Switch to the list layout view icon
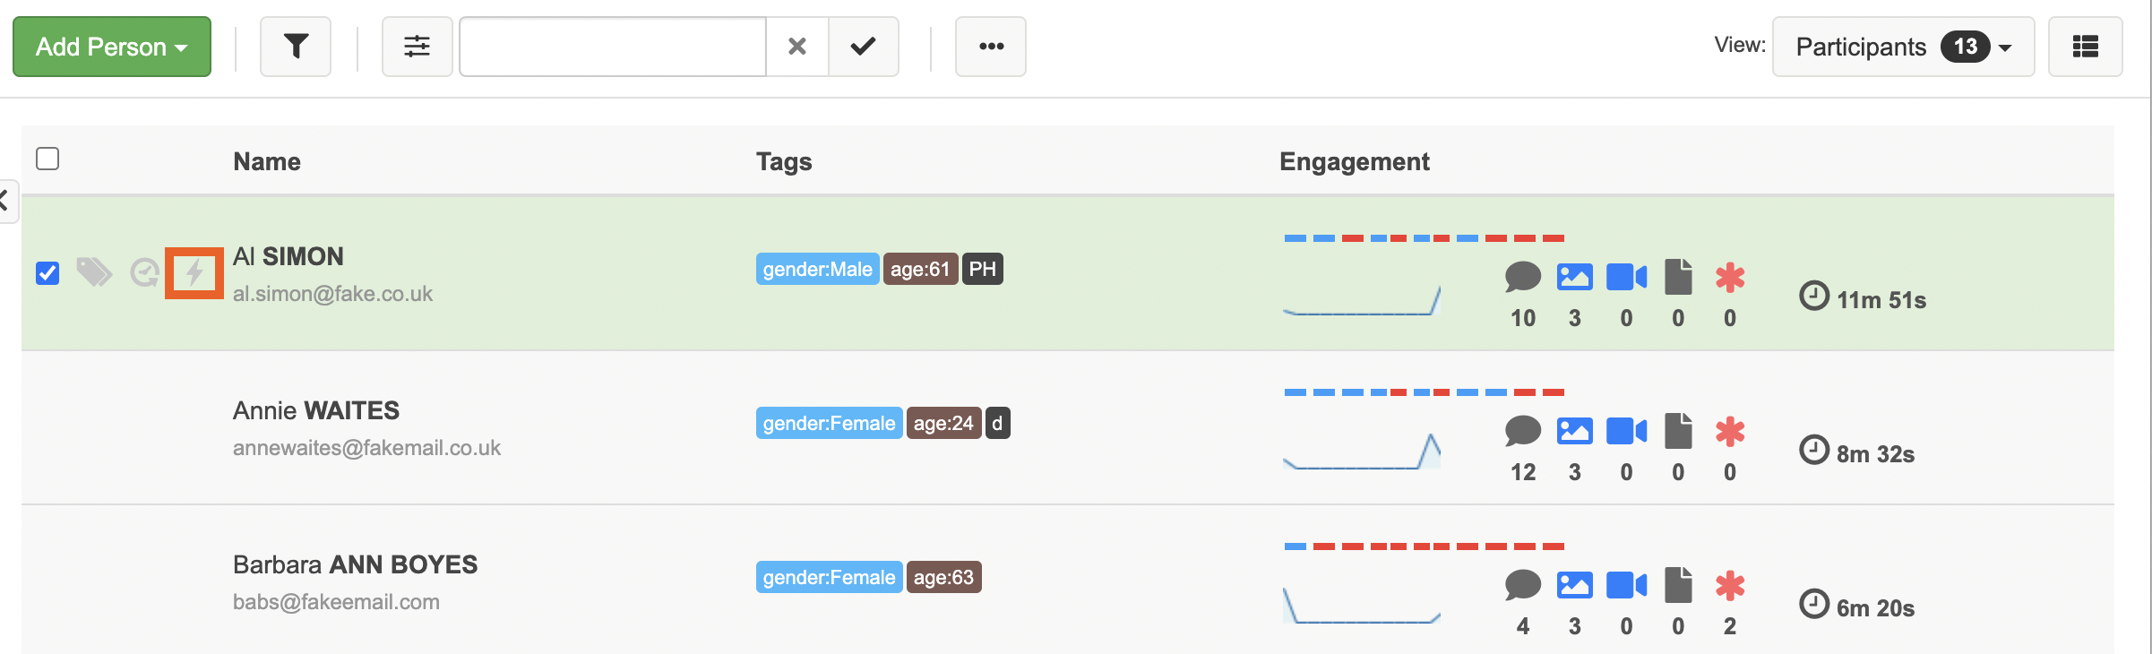This screenshot has width=2152, height=654. point(2085,47)
